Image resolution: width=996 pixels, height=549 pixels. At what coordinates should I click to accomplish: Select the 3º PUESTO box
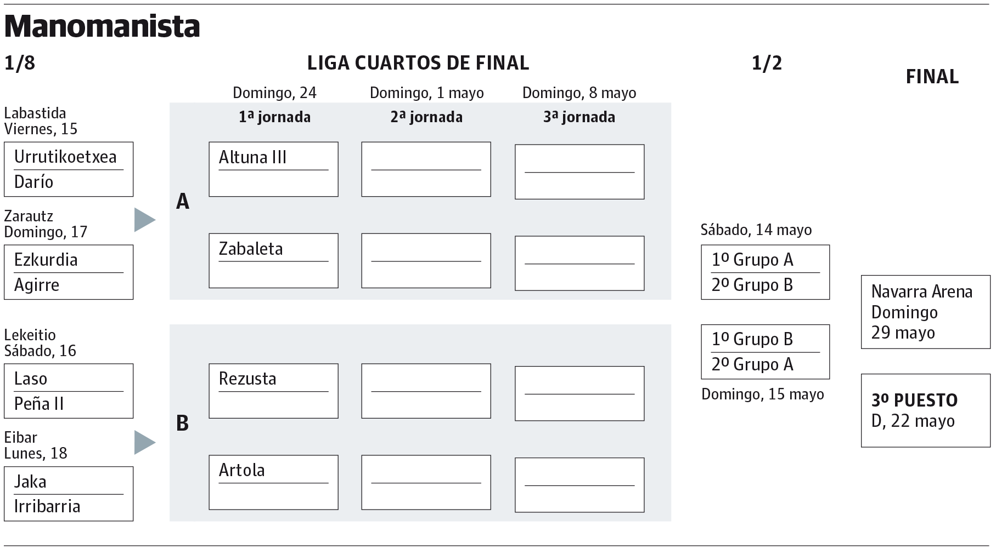tap(925, 410)
